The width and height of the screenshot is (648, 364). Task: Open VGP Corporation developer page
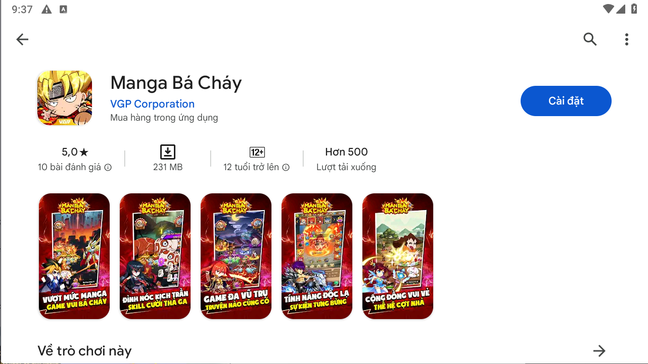tap(152, 104)
